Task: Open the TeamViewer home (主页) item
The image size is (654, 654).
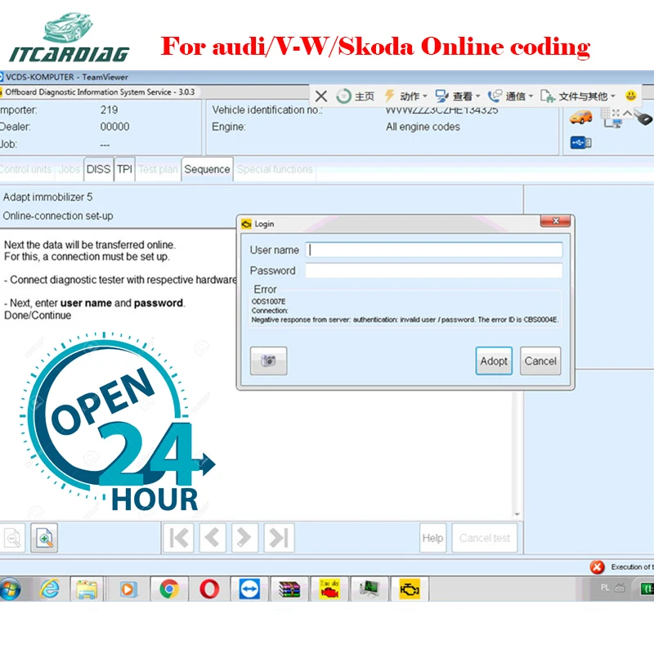Action: click(356, 96)
